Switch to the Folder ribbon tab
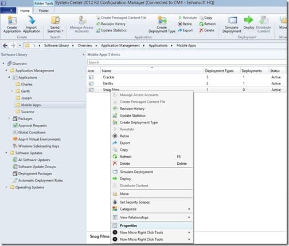The width and height of the screenshot is (289, 246). click(44, 11)
